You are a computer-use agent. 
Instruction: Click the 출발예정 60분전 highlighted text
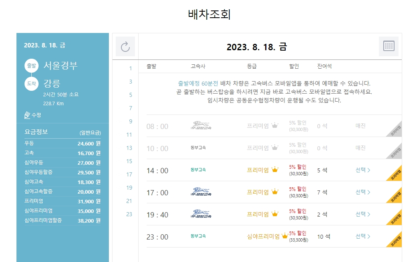pos(198,84)
